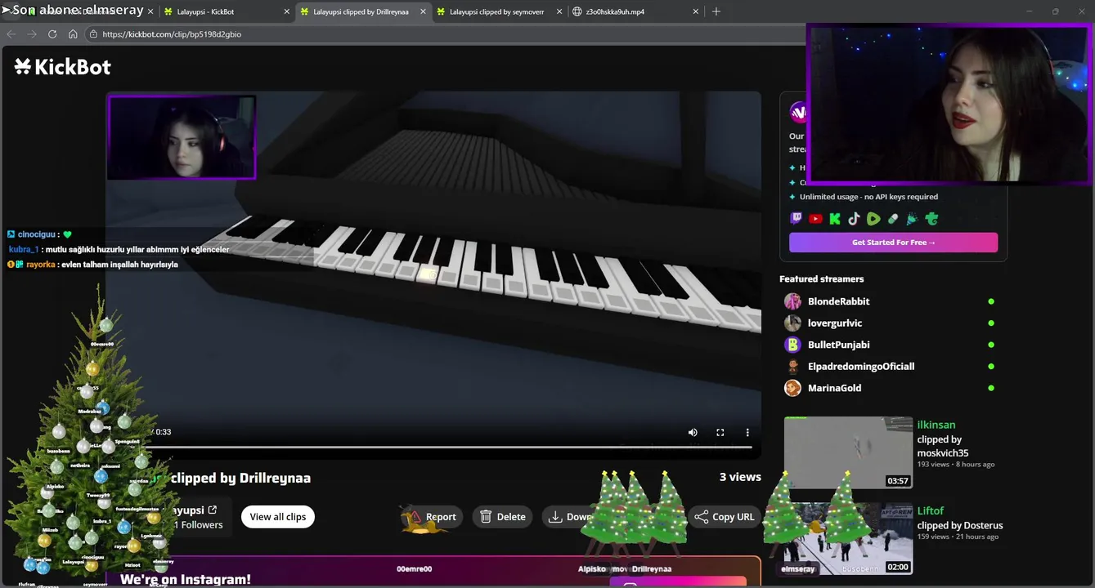This screenshot has height=588, width=1095.
Task: Click the site info padlock icon
Action: [94, 34]
